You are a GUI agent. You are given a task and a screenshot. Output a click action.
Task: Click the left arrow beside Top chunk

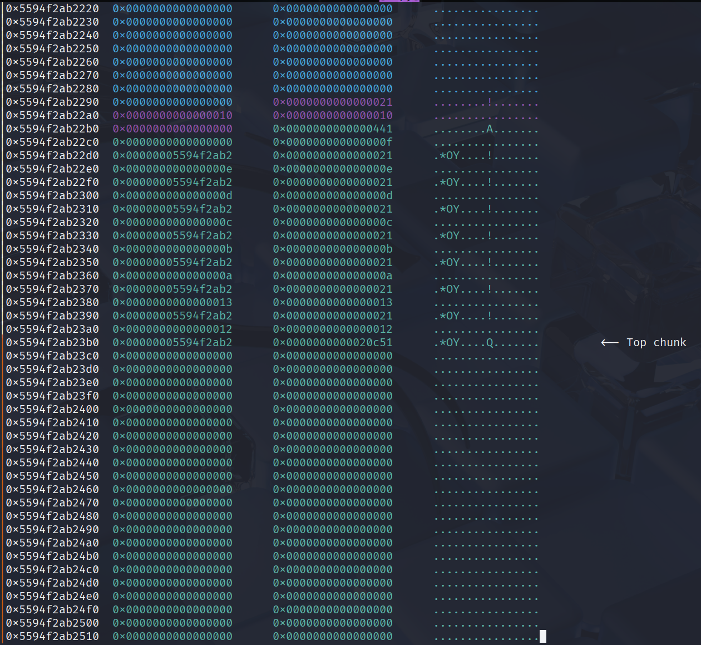(609, 342)
